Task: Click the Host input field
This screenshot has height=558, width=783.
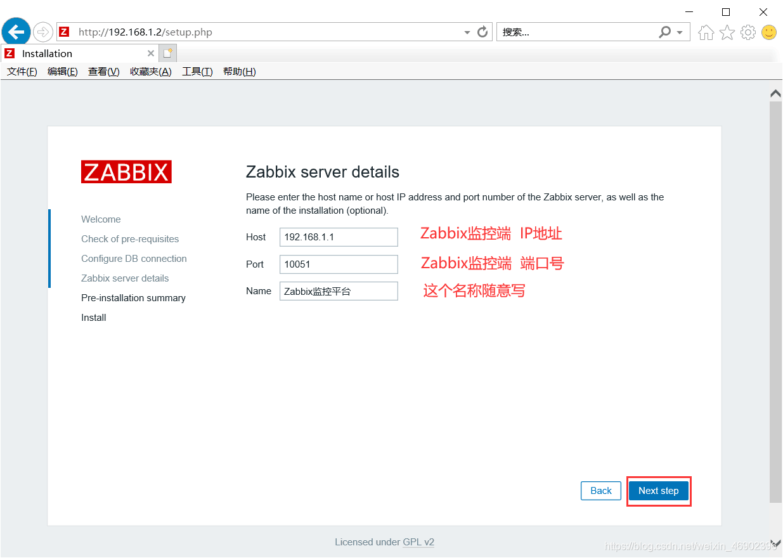Action: [339, 237]
